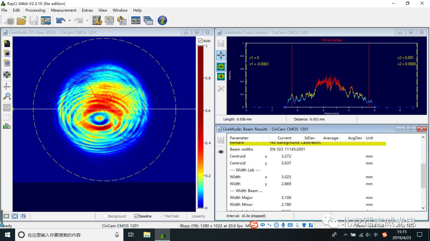Open the Help menu

point(137,10)
